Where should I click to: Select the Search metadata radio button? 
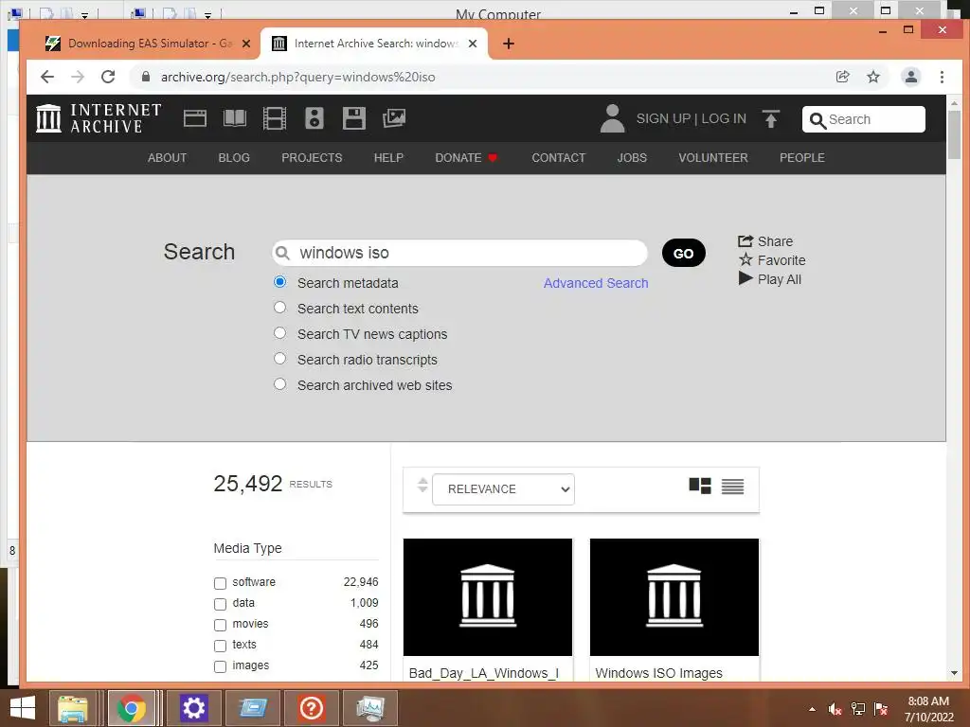(x=280, y=282)
